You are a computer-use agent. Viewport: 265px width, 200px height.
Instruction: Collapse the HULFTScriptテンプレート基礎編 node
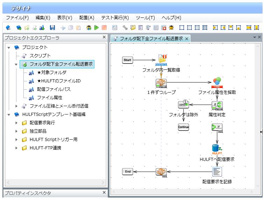9,114
